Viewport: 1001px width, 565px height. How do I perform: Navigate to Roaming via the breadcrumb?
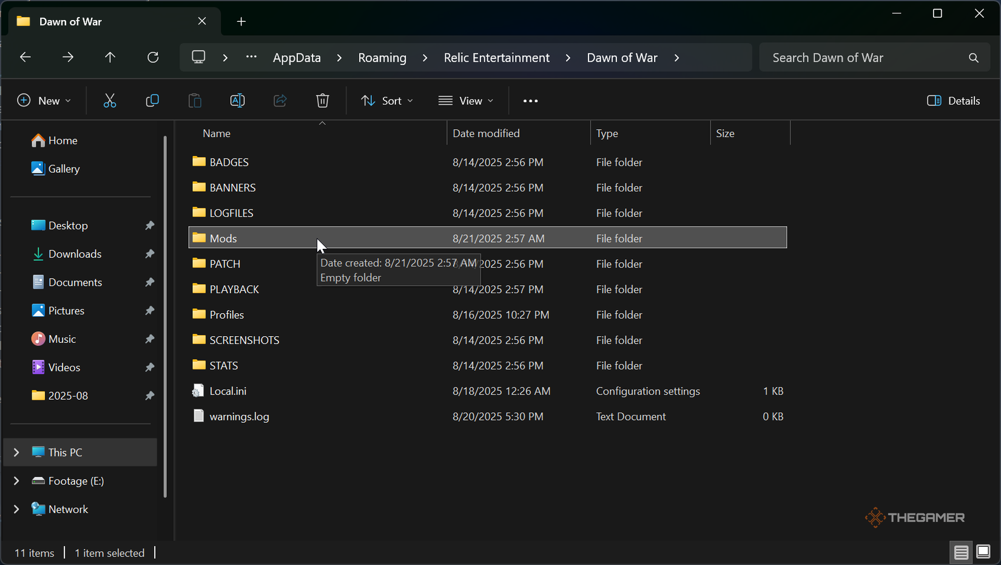pyautogui.click(x=382, y=57)
